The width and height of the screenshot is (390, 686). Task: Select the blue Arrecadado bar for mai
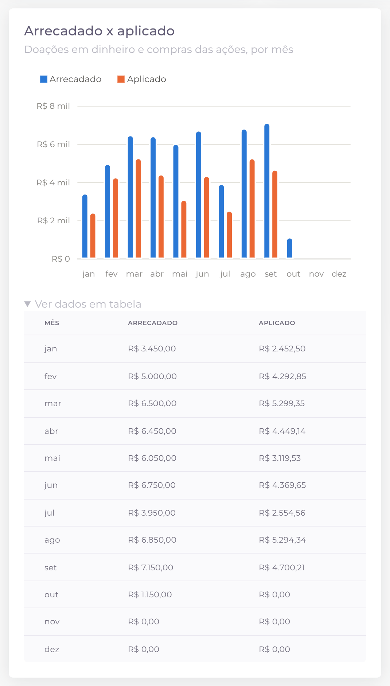[176, 201]
